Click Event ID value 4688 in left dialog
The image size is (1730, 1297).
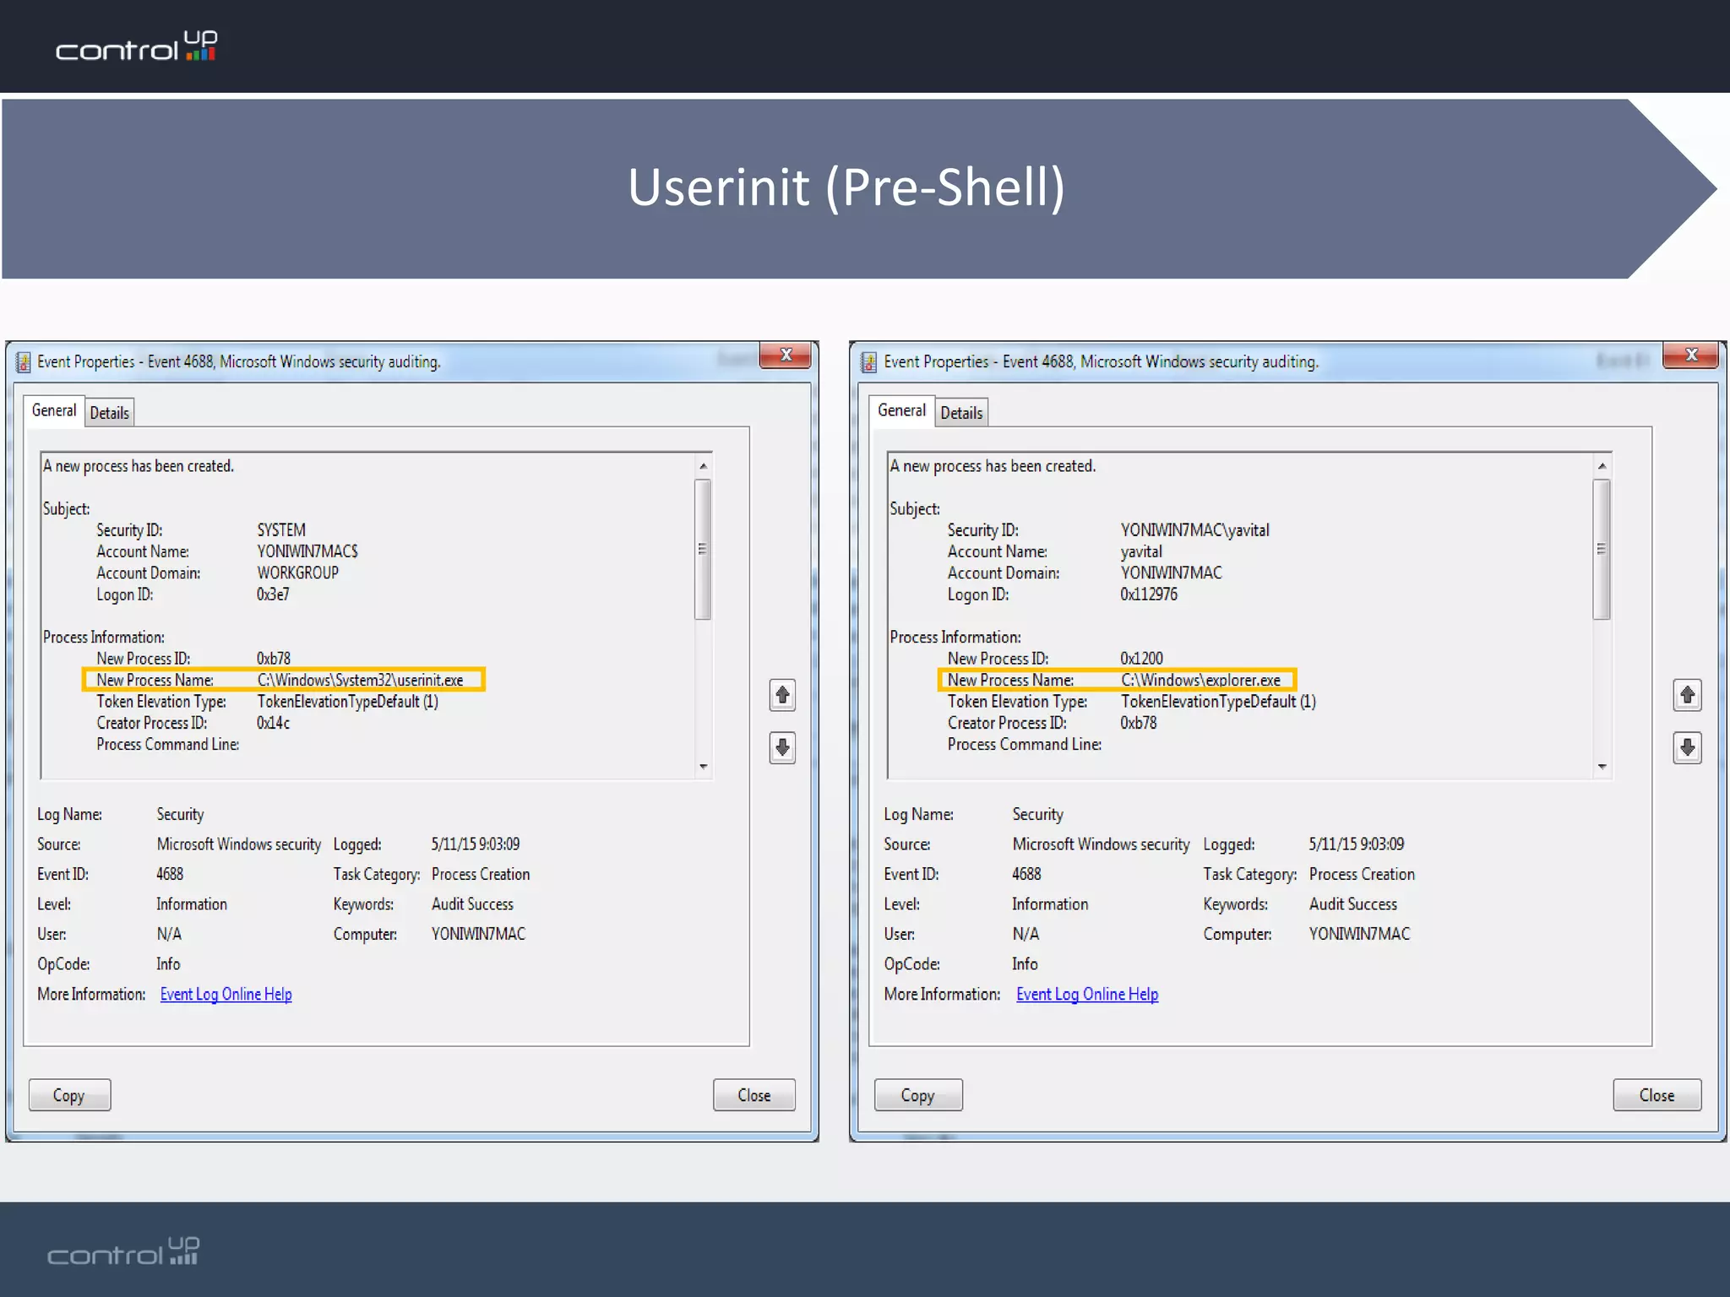170,875
